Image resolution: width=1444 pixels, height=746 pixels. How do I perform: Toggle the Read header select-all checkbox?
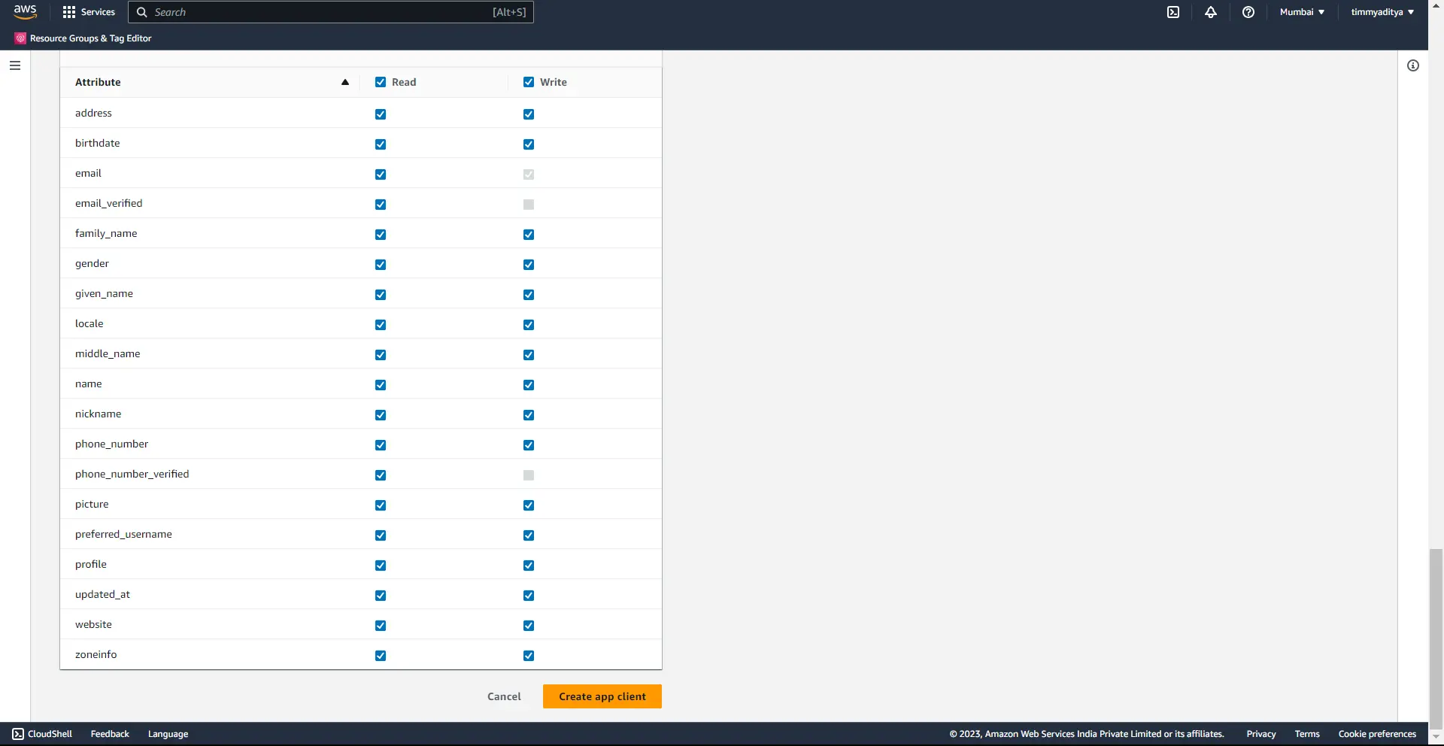tap(381, 82)
